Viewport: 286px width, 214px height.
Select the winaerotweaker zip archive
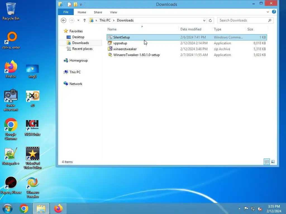coord(187,49)
